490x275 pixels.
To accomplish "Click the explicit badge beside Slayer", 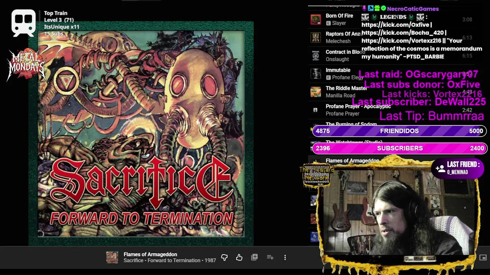I will pyautogui.click(x=328, y=23).
